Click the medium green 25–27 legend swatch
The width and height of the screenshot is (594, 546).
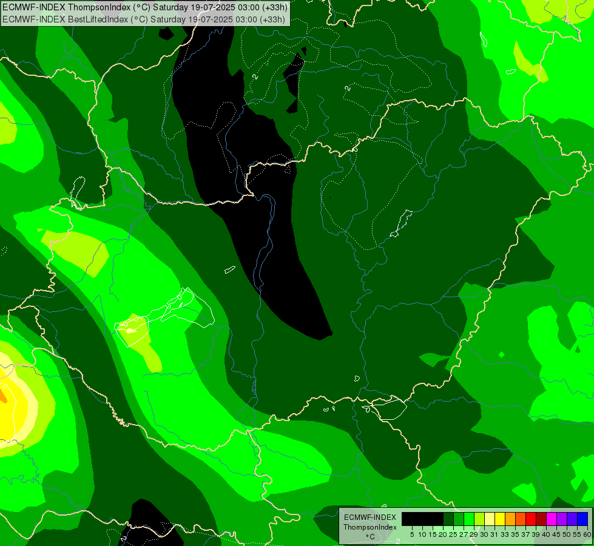pyautogui.click(x=459, y=519)
